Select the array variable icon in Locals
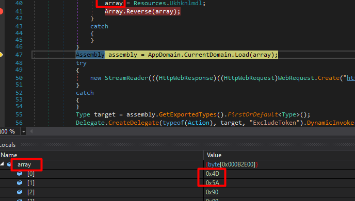 [9, 164]
